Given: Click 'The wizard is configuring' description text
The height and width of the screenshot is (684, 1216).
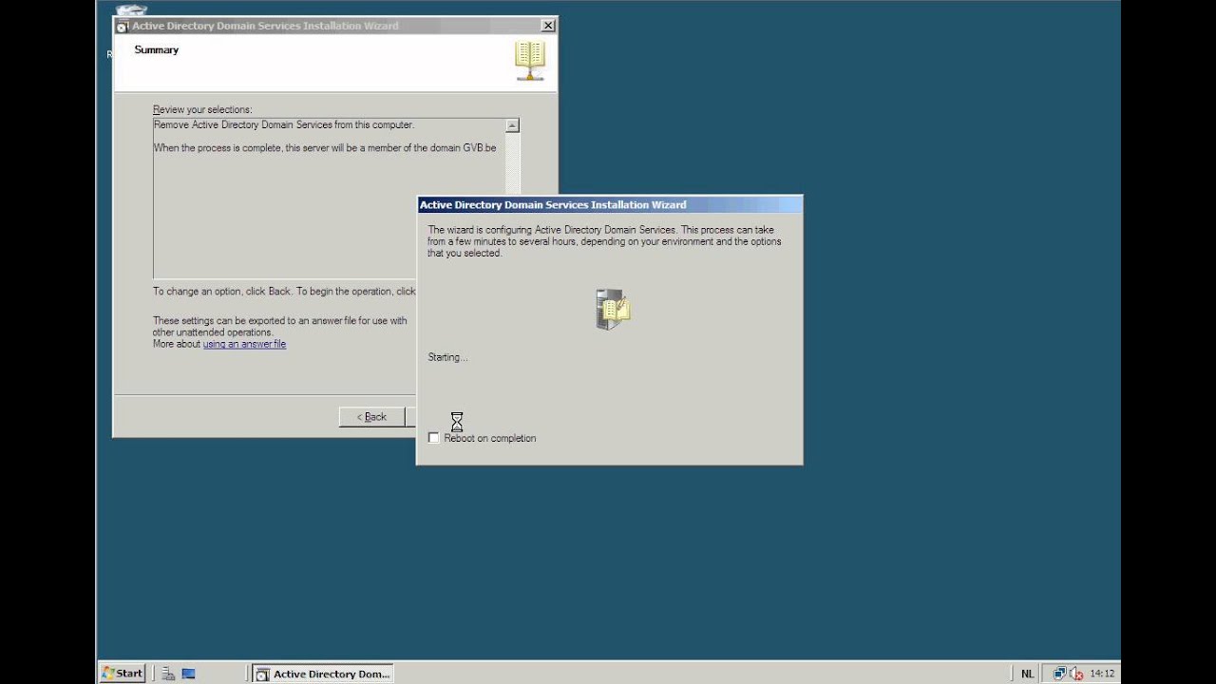Looking at the screenshot, I should point(604,241).
